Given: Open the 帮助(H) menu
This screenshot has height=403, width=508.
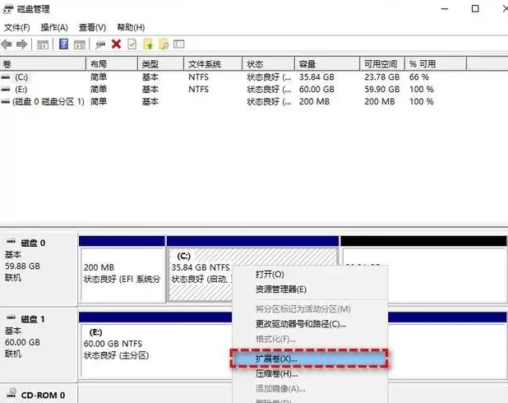Looking at the screenshot, I should (x=131, y=28).
